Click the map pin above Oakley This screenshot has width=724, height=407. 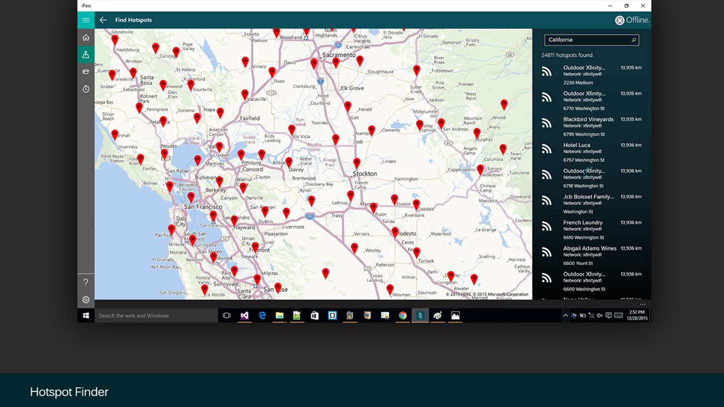(x=289, y=162)
